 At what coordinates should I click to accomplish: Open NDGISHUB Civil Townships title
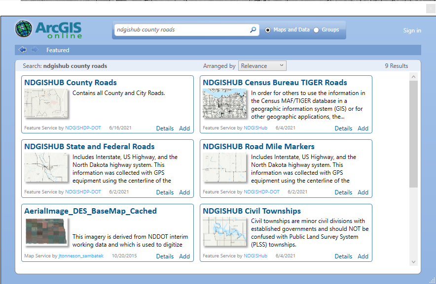click(x=252, y=211)
